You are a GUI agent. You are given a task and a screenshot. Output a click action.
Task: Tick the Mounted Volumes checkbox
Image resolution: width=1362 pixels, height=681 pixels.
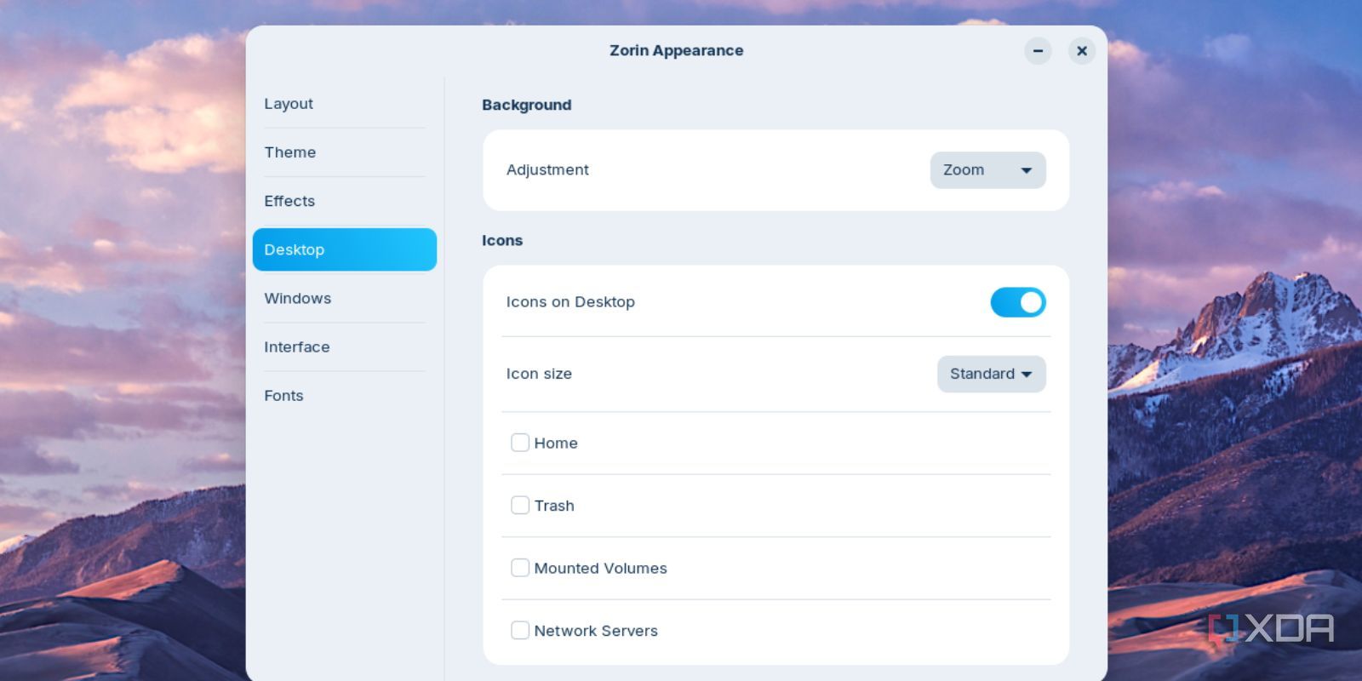click(520, 568)
